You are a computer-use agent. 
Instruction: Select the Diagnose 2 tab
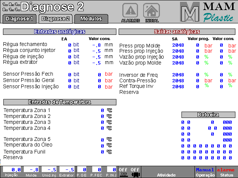(55, 19)
